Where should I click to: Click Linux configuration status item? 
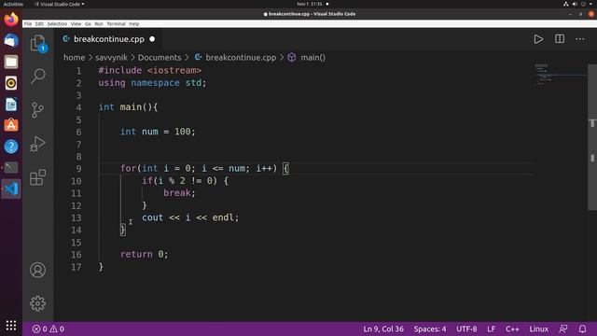(539, 329)
